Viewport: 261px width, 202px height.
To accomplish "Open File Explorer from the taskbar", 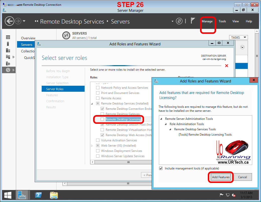I will 54,195.
